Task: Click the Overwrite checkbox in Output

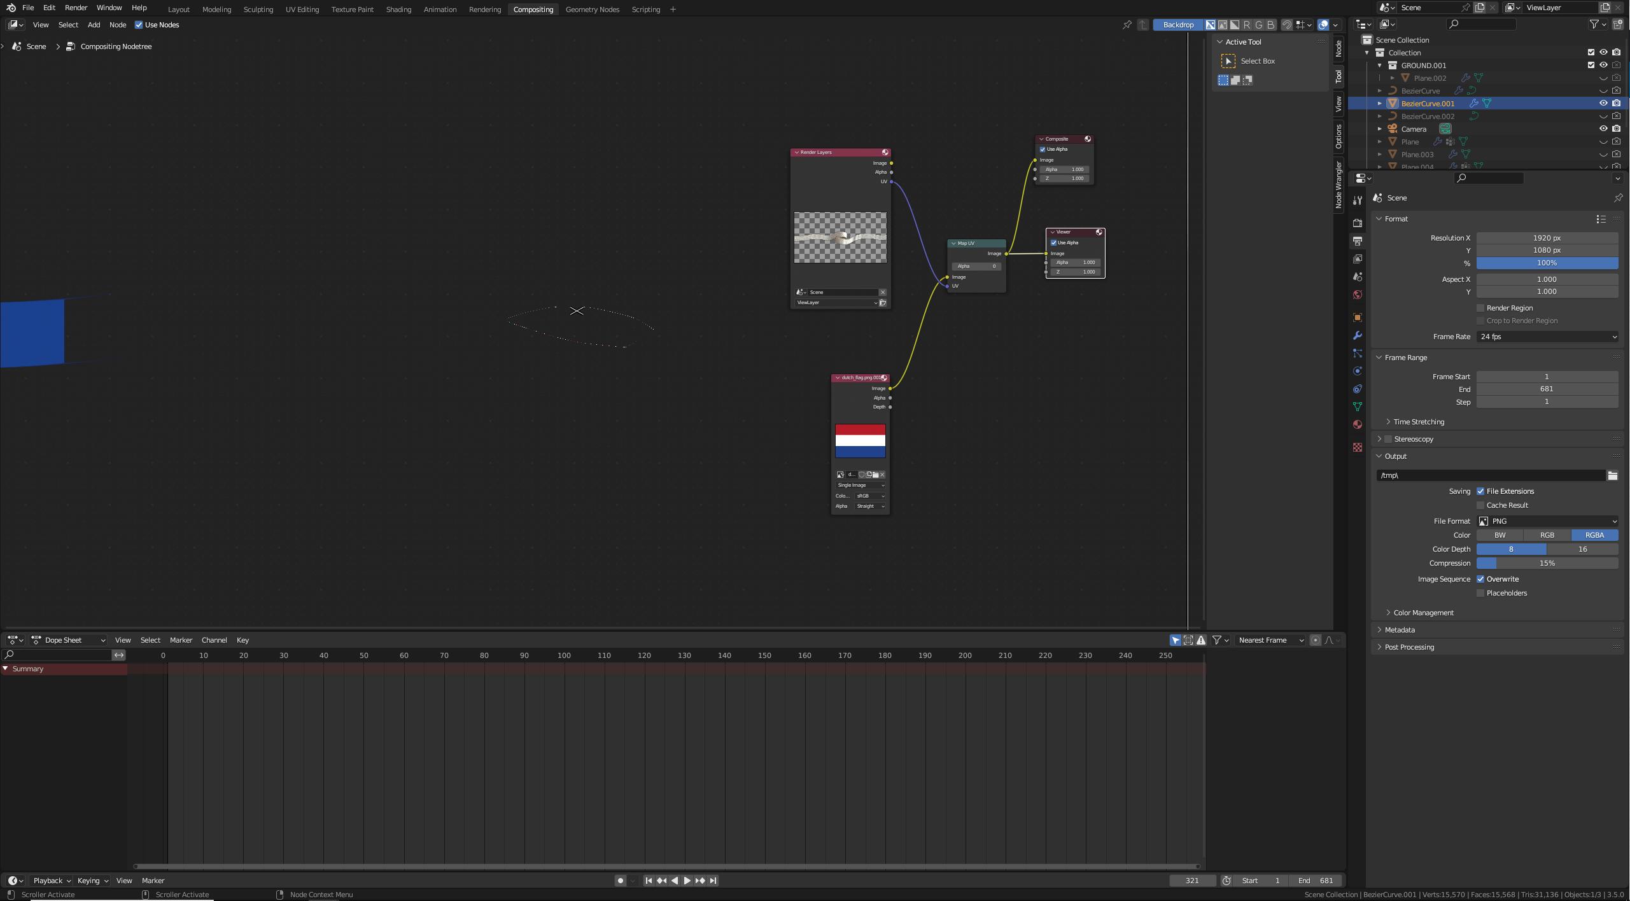Action: point(1479,578)
